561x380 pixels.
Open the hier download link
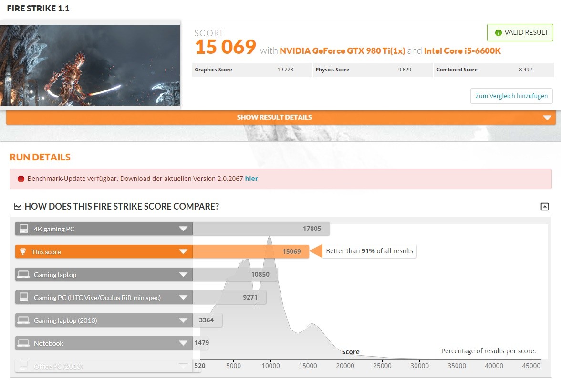pos(251,179)
